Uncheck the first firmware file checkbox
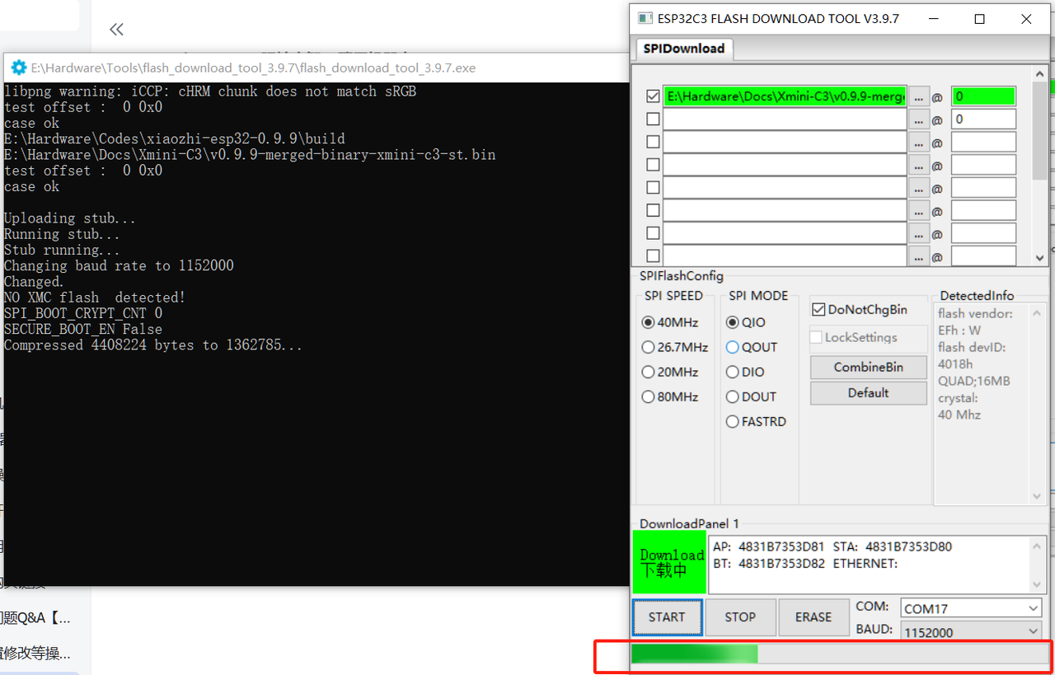 coord(653,96)
